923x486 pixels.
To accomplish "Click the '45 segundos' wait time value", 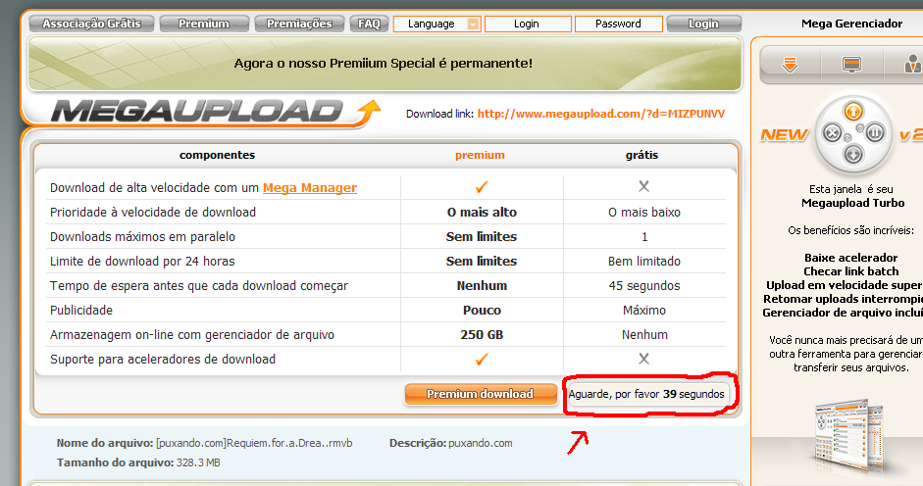I will click(x=644, y=286).
